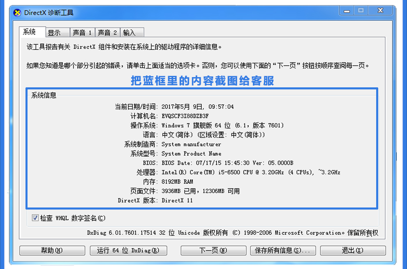Click the date value 2017年5月 9日, 09:57:04
Image resolution: width=407 pixels, height=269 pixels.
tap(197, 107)
